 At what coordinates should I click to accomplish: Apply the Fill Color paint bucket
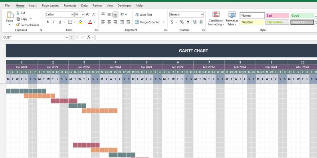click(81, 22)
